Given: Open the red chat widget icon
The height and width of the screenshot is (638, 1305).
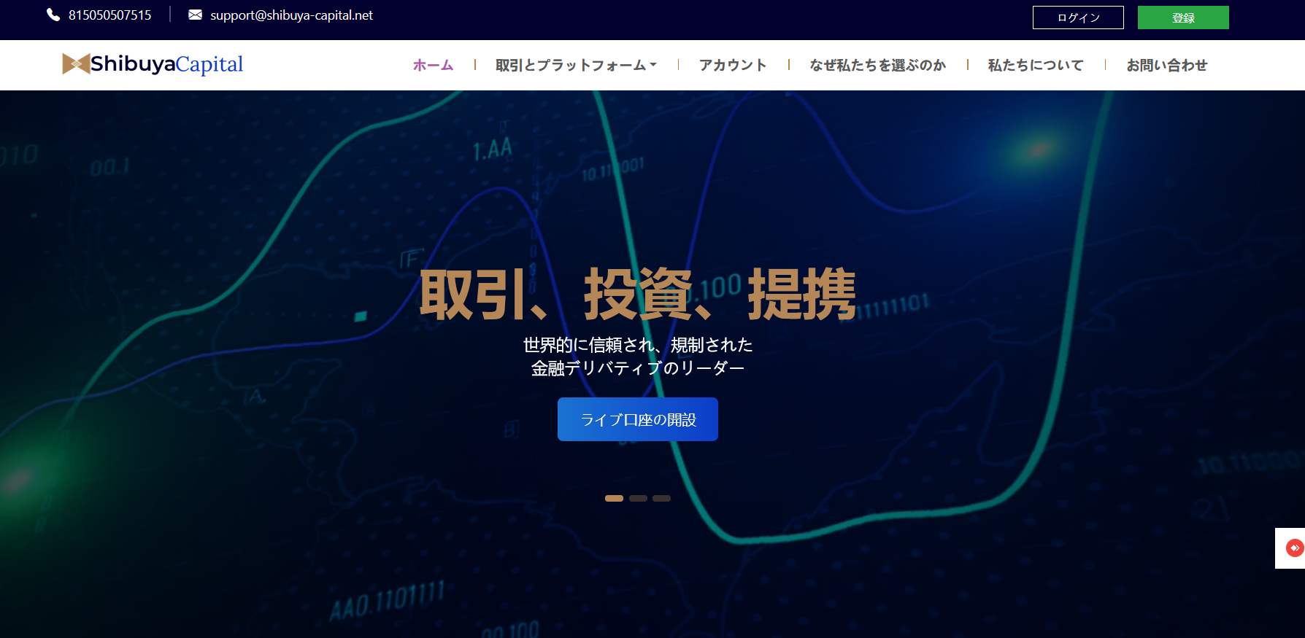Looking at the screenshot, I should 1294,548.
